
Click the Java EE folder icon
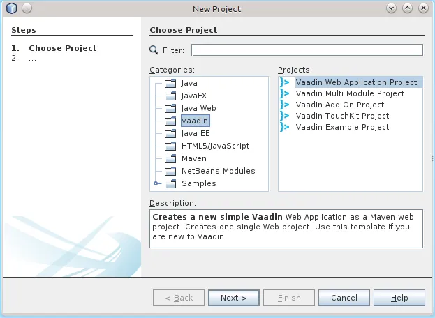pyautogui.click(x=170, y=133)
